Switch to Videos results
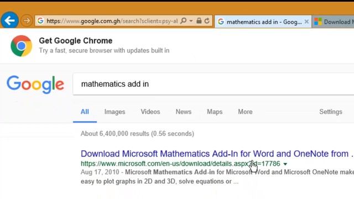Viewport: 354px width, 199px height. [x=150, y=112]
